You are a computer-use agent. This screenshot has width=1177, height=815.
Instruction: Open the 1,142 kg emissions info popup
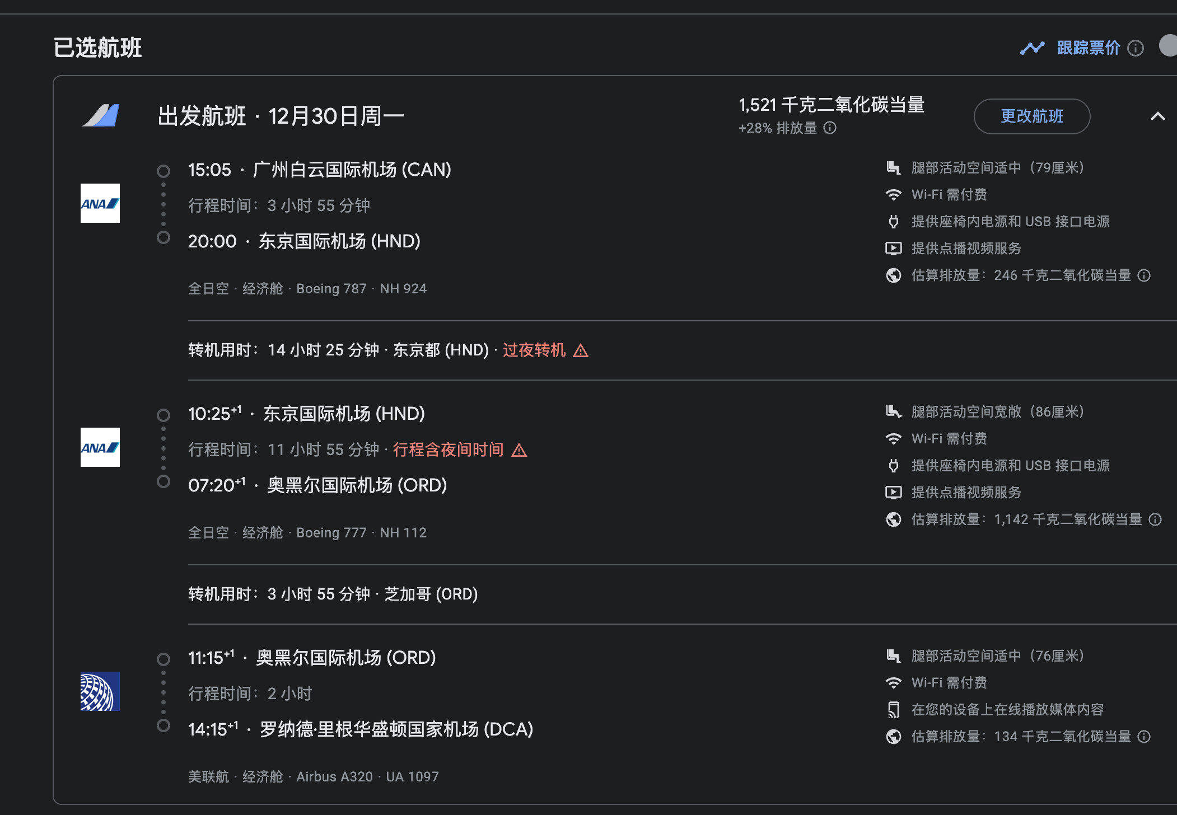coord(1156,519)
